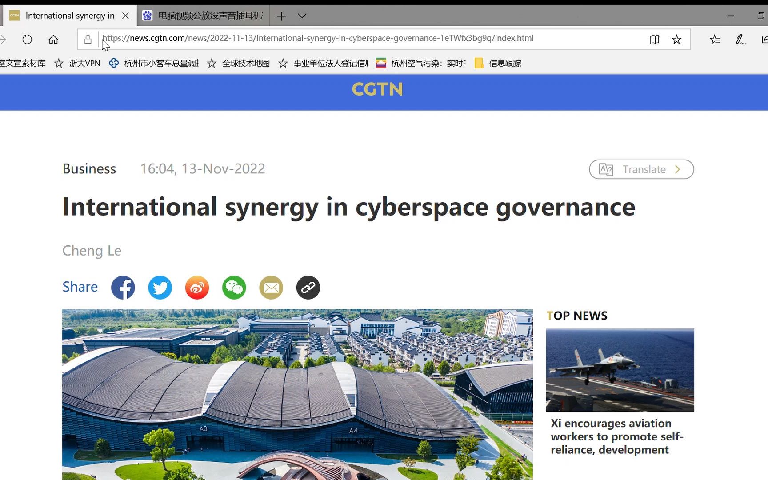Refresh the page
The image size is (768, 480).
point(27,40)
